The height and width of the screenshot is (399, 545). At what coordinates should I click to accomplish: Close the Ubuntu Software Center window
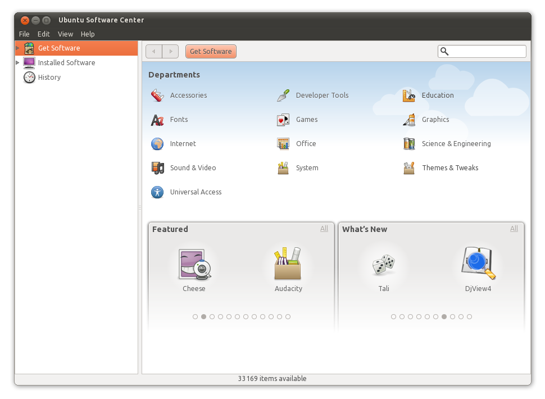pyautogui.click(x=25, y=20)
